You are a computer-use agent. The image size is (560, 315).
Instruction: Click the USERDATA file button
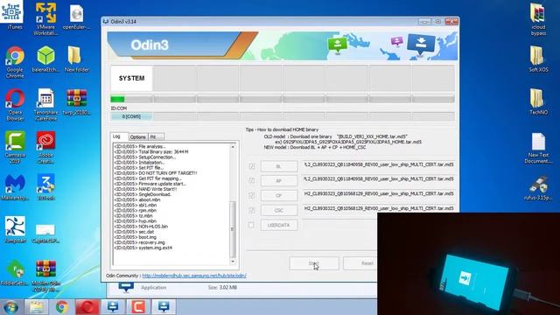point(278,225)
